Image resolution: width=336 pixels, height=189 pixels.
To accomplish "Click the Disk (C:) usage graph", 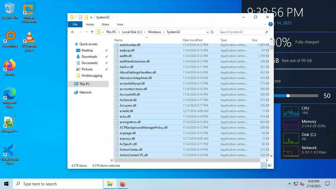I will (291, 138).
